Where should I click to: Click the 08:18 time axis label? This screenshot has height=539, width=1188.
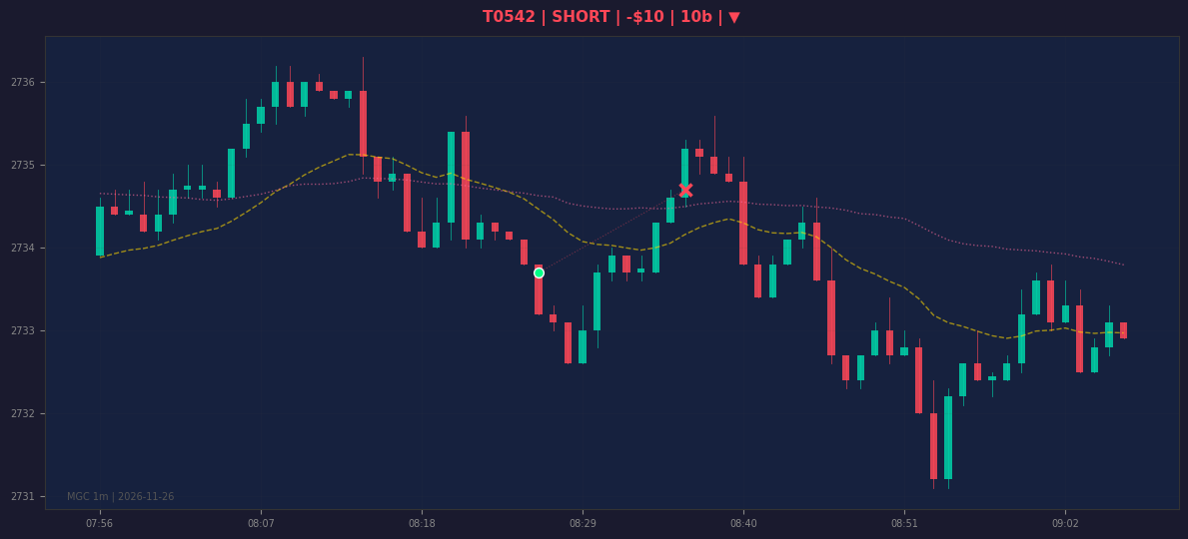point(422,523)
